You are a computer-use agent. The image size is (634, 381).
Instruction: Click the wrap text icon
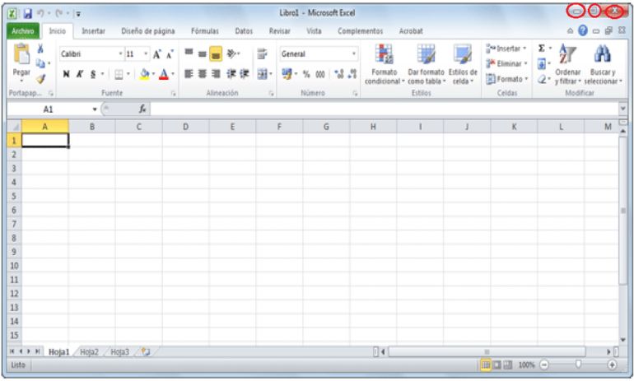coord(262,53)
